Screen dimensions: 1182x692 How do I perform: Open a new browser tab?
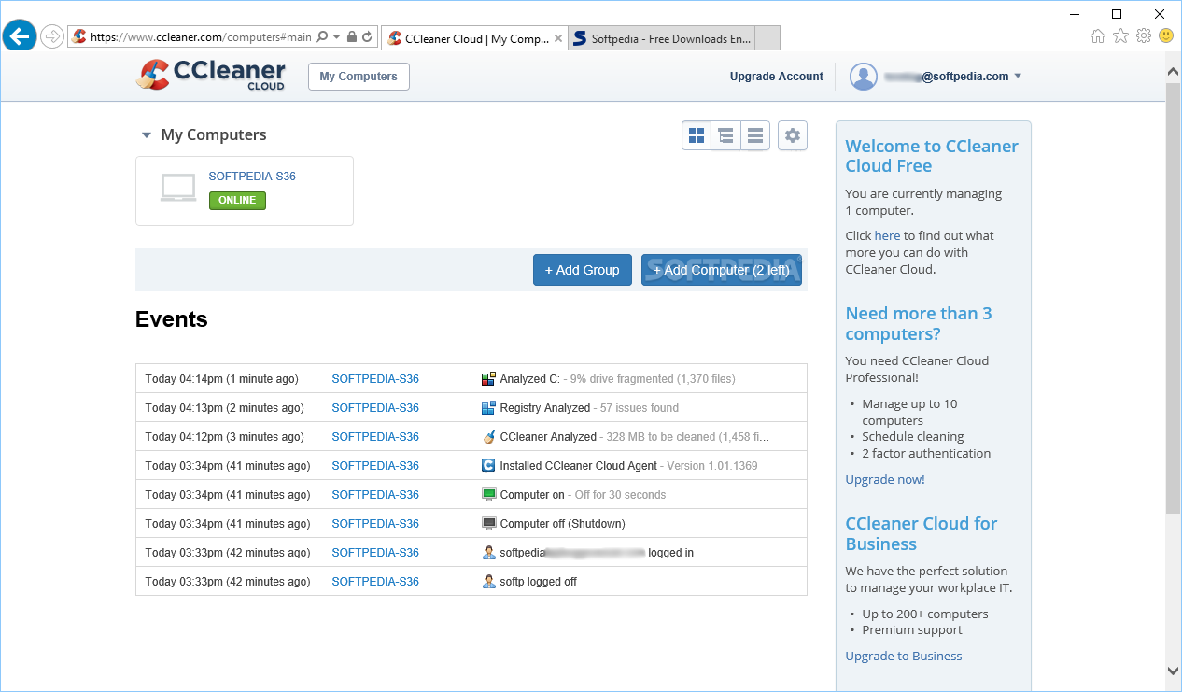coord(767,39)
